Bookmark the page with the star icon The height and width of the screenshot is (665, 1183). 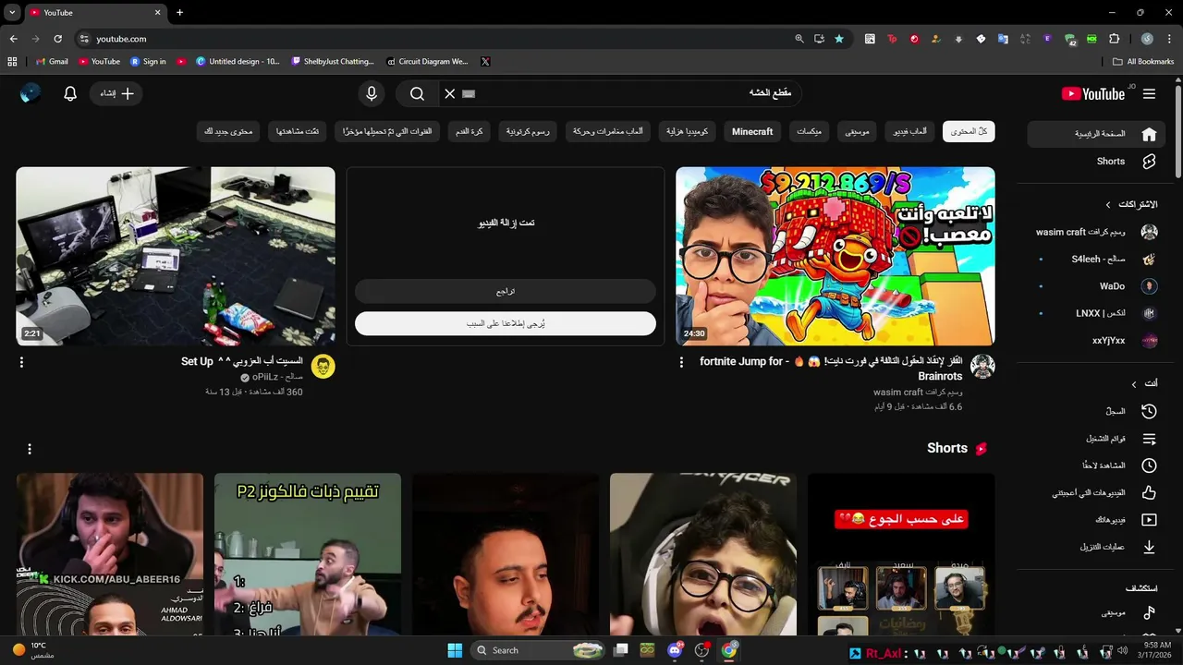(839, 39)
